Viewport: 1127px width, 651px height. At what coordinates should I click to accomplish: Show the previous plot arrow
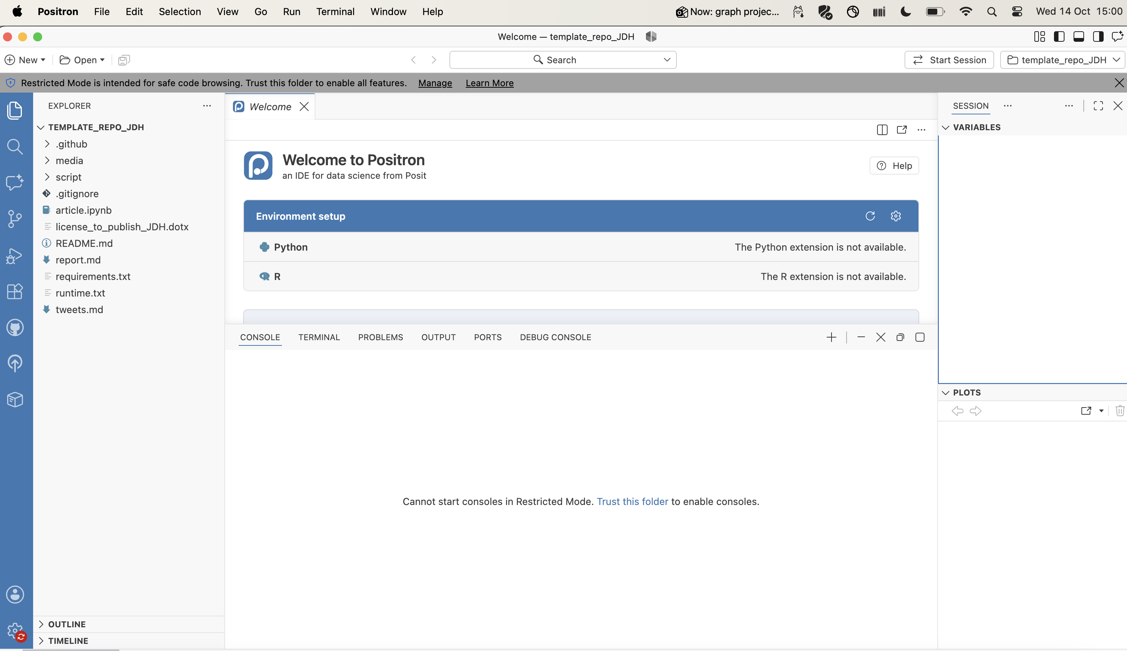957,411
